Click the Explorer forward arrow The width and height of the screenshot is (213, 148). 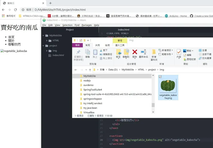(x=81, y=70)
